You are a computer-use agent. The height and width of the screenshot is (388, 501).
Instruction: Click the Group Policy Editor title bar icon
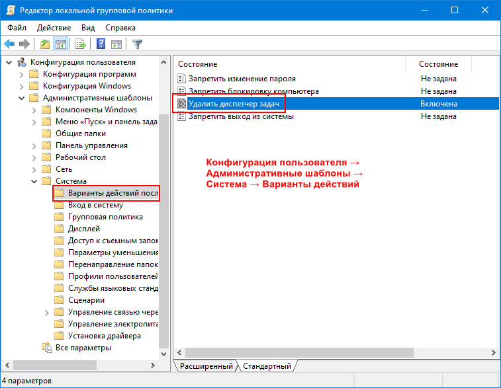tap(11, 10)
